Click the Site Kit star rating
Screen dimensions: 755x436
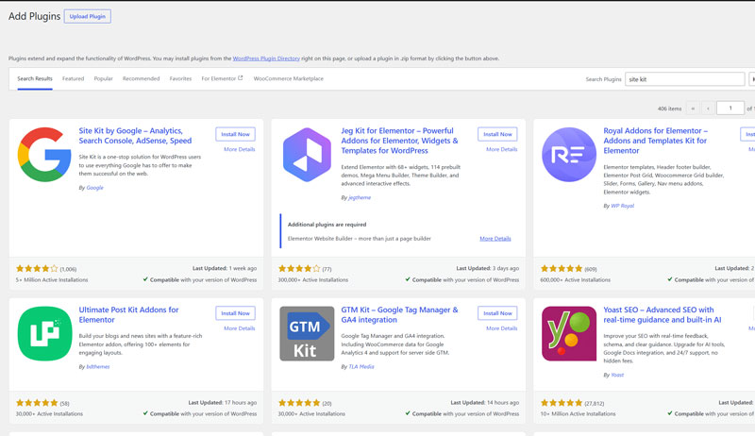(37, 269)
